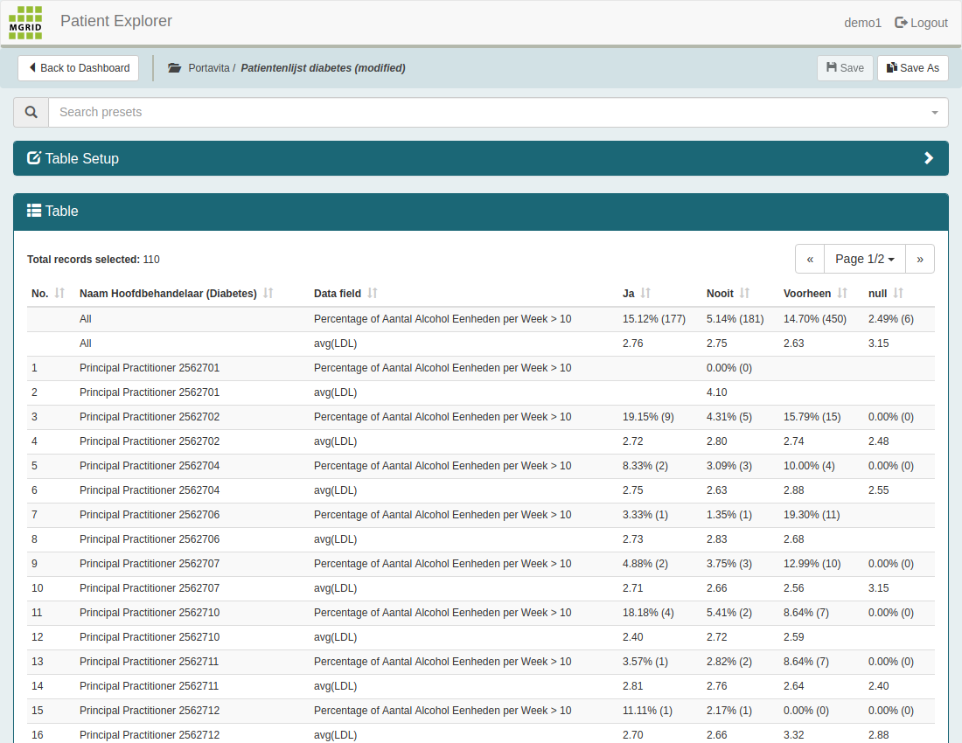Click the Naam Hoofdbehandelaar (Diabetes) header label

(x=168, y=294)
